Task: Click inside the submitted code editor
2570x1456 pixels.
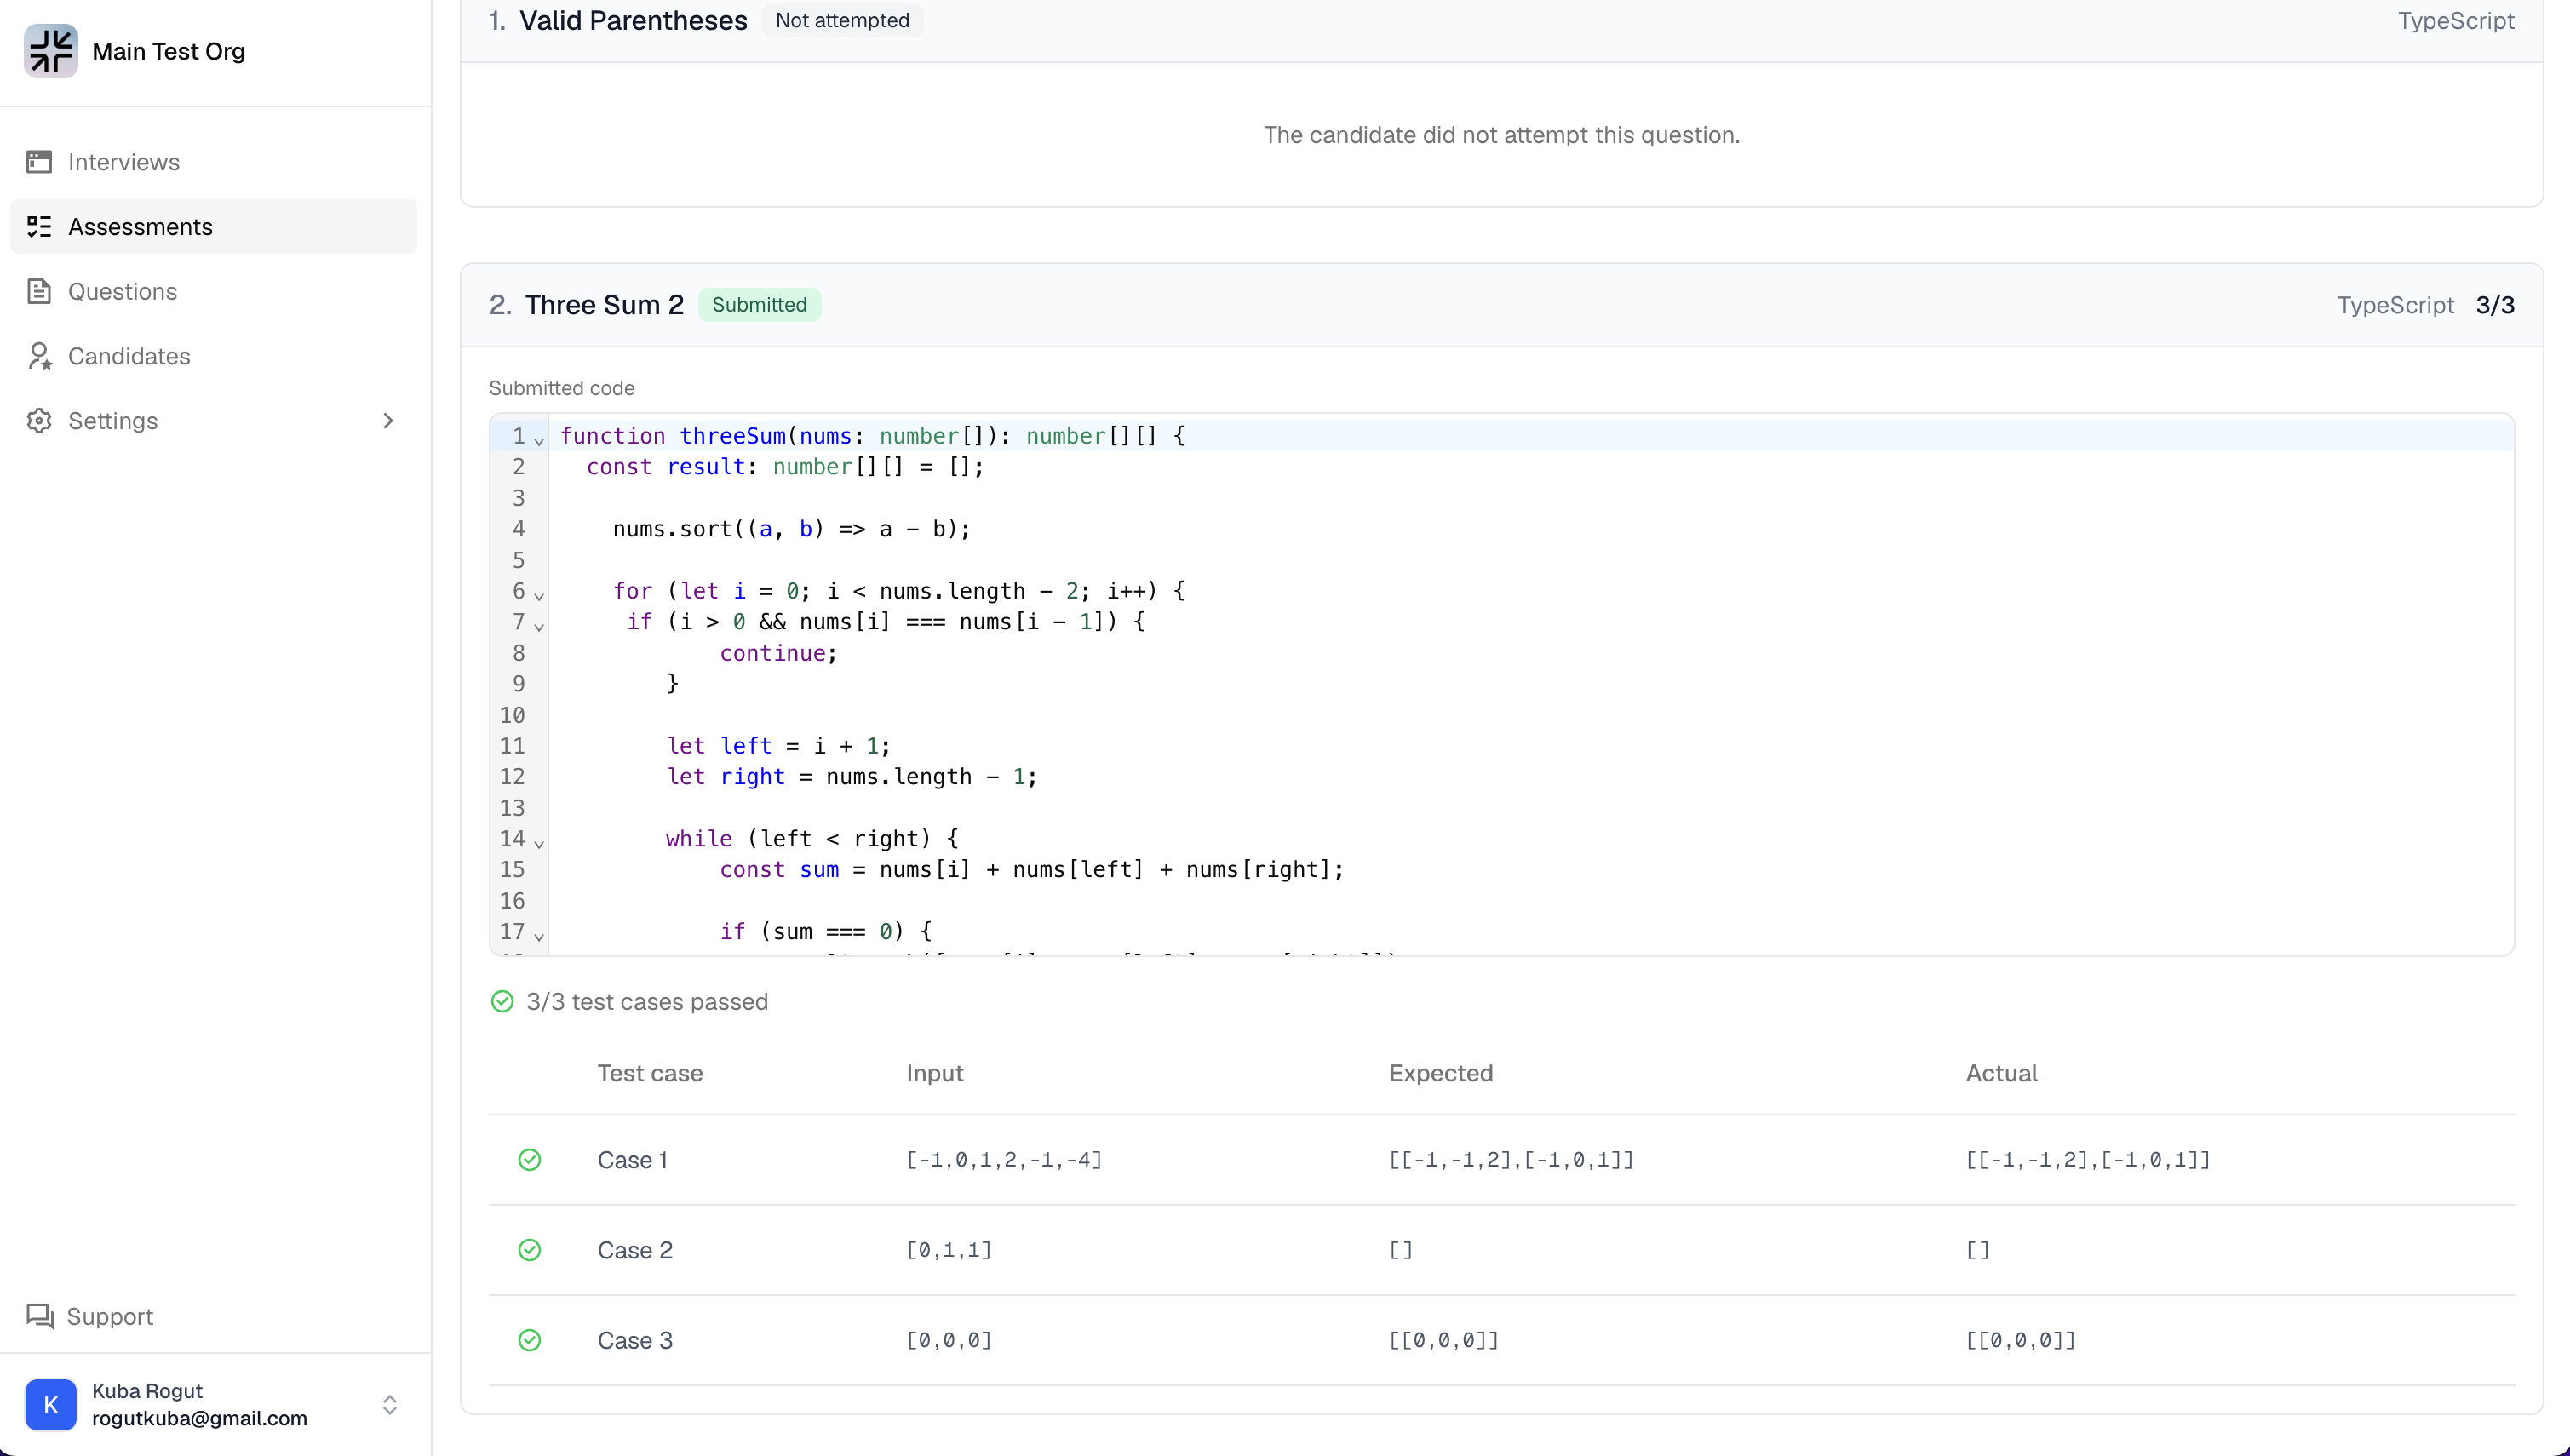Action: coord(1501,685)
